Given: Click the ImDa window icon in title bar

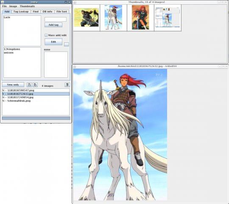Looking at the screenshot, I should point(2,2).
